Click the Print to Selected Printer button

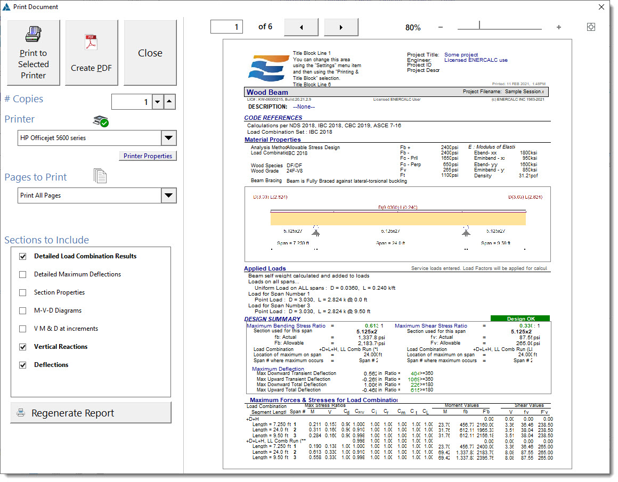(x=33, y=53)
